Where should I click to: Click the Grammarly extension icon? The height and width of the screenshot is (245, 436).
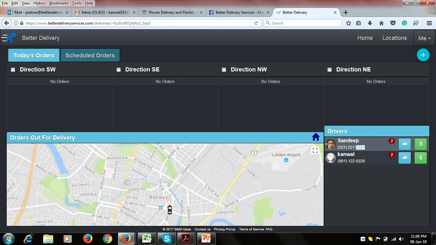click(x=404, y=23)
